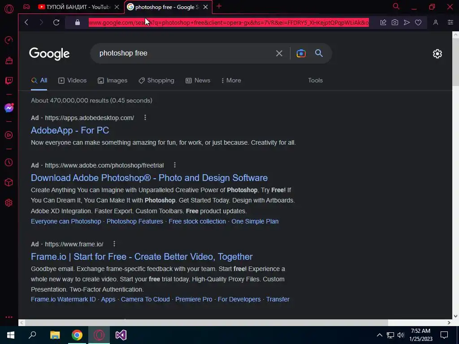The height and width of the screenshot is (344, 459).
Task: Open Extensions cube icon in sidebar
Action: 9,182
